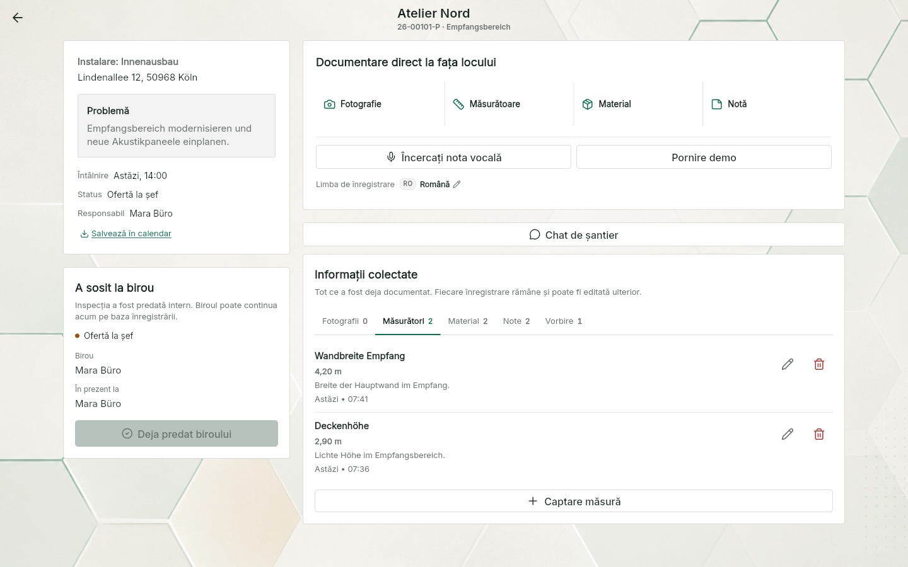Image resolution: width=908 pixels, height=567 pixels.
Task: Open the Material tab in collected info
Action: 468,321
